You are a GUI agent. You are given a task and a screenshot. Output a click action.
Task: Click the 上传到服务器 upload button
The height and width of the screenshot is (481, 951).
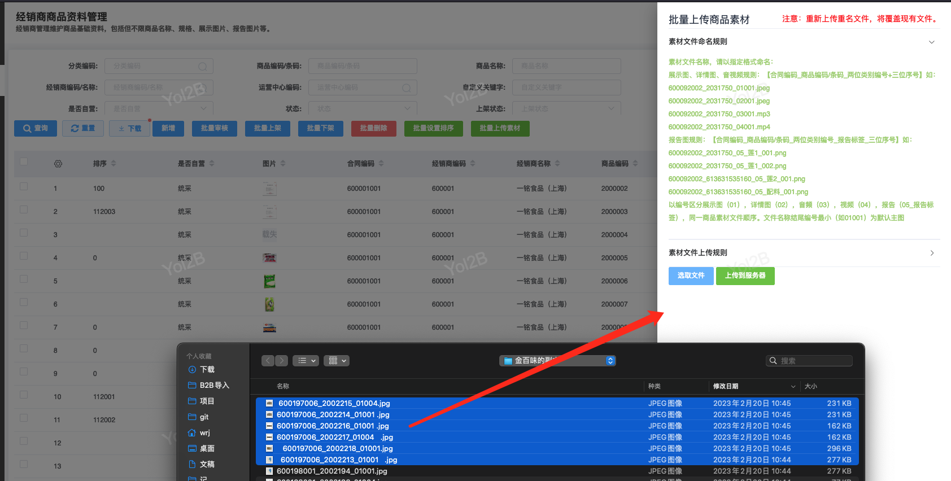[745, 276]
